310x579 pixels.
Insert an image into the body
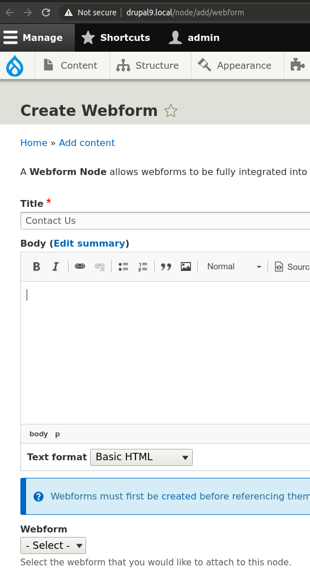[x=186, y=266]
